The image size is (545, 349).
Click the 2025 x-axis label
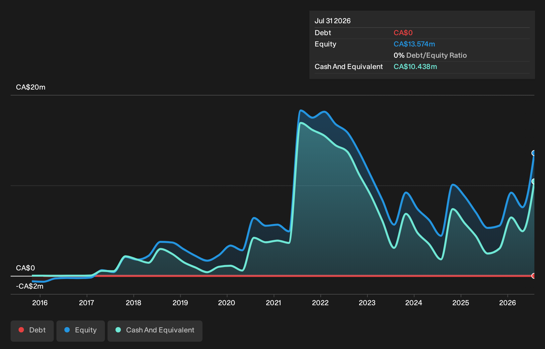[x=461, y=303]
